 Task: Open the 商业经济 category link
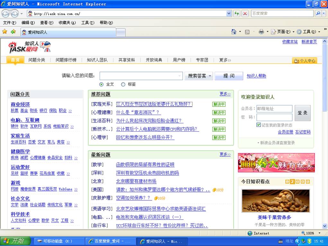pyautogui.click(x=20, y=104)
